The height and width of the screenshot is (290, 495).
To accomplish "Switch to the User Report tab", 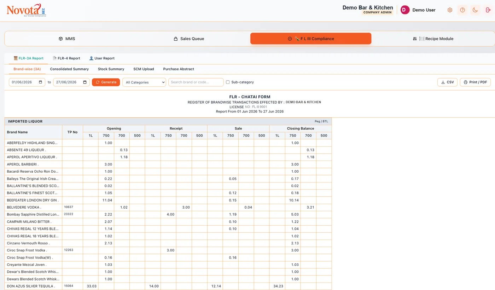I will [x=102, y=58].
